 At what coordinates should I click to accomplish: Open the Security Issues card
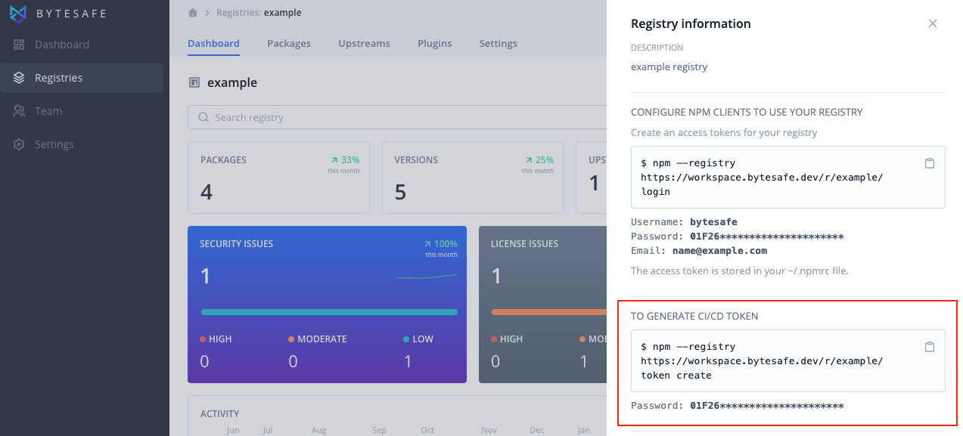click(x=327, y=305)
